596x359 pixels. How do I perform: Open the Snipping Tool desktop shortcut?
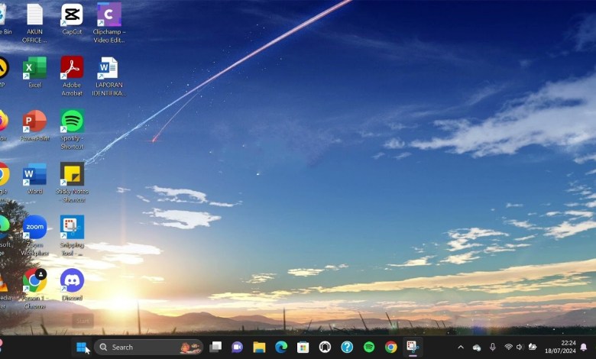(x=72, y=235)
